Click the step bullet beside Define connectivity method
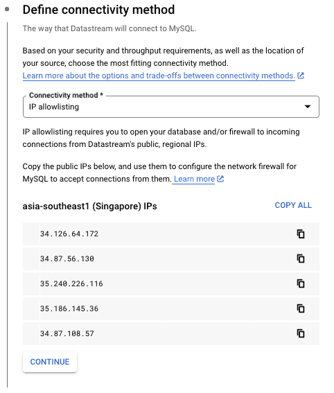This screenshot has width=334, height=393. [x=7, y=9]
